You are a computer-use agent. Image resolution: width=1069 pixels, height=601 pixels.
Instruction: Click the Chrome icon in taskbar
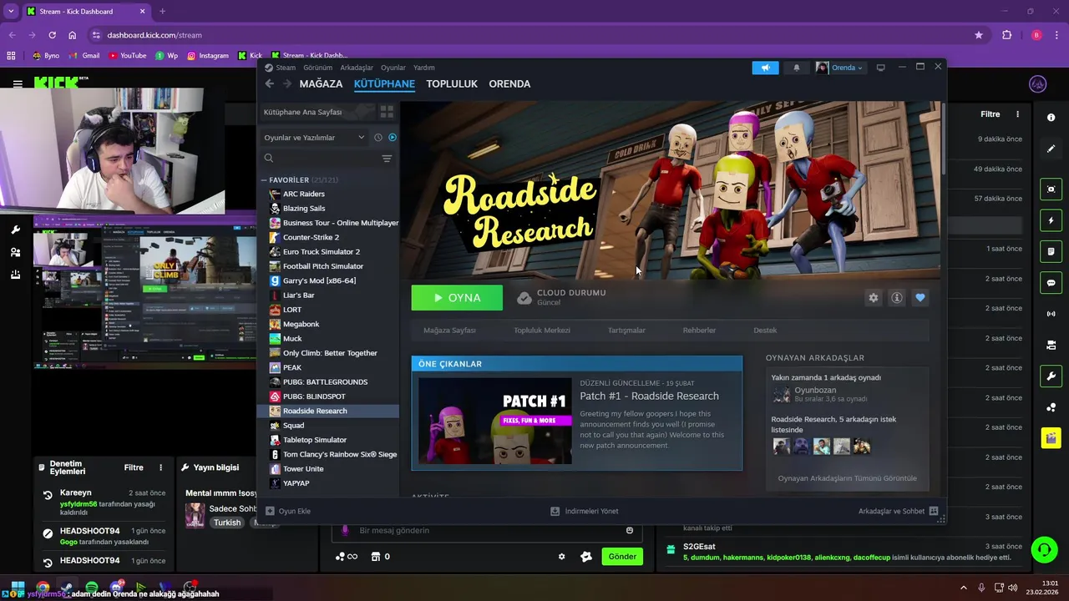(43, 588)
